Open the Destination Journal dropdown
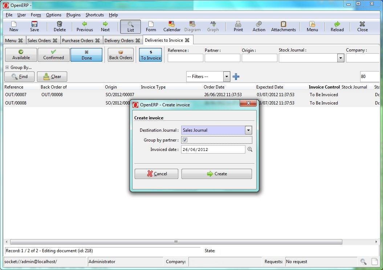The width and height of the screenshot is (383, 270). click(248, 130)
